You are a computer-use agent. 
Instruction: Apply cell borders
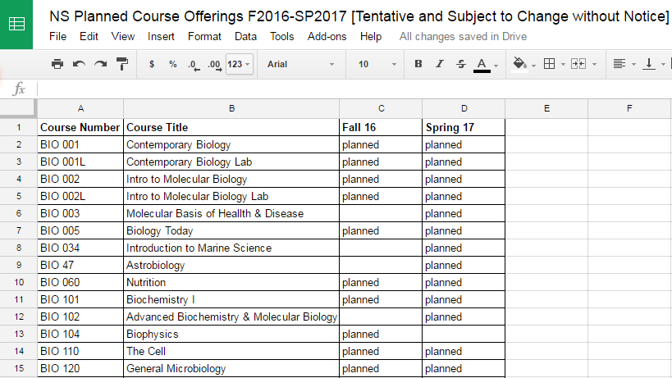click(549, 64)
